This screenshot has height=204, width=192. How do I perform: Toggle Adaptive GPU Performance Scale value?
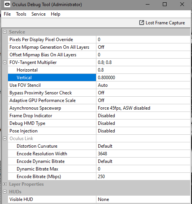point(143,100)
